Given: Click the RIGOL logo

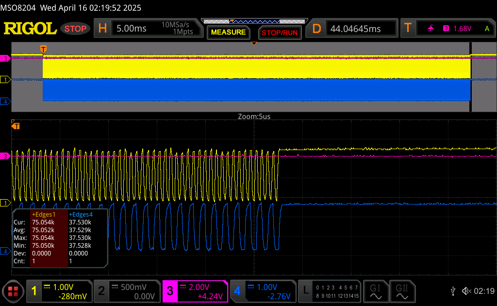Looking at the screenshot, I should (x=30, y=29).
